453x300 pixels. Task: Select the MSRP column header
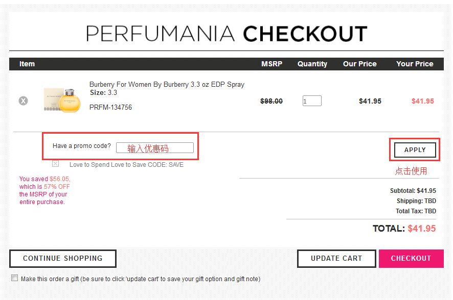click(271, 64)
